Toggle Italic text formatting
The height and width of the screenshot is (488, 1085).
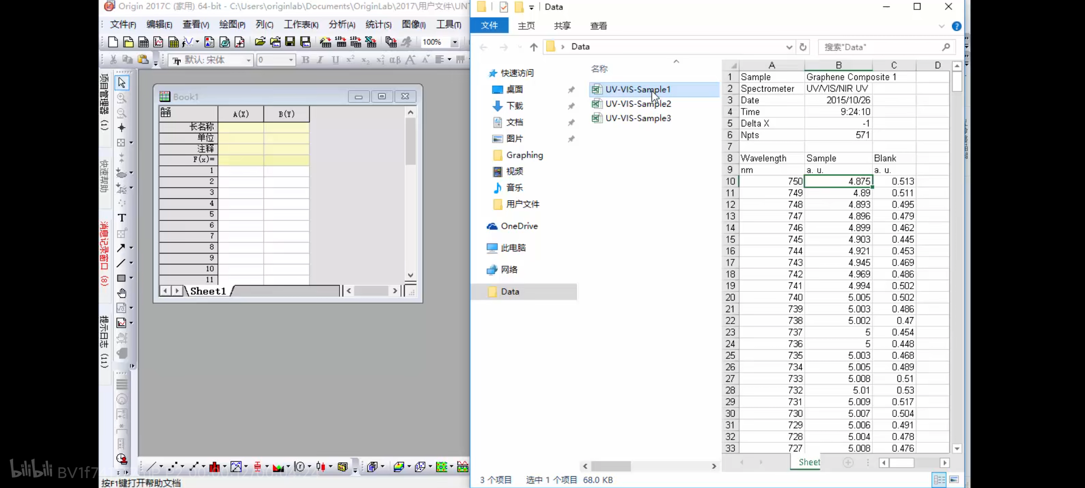pos(320,60)
